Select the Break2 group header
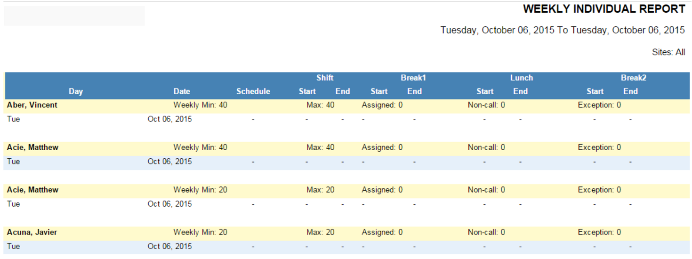This screenshot has width=692, height=259. (633, 78)
